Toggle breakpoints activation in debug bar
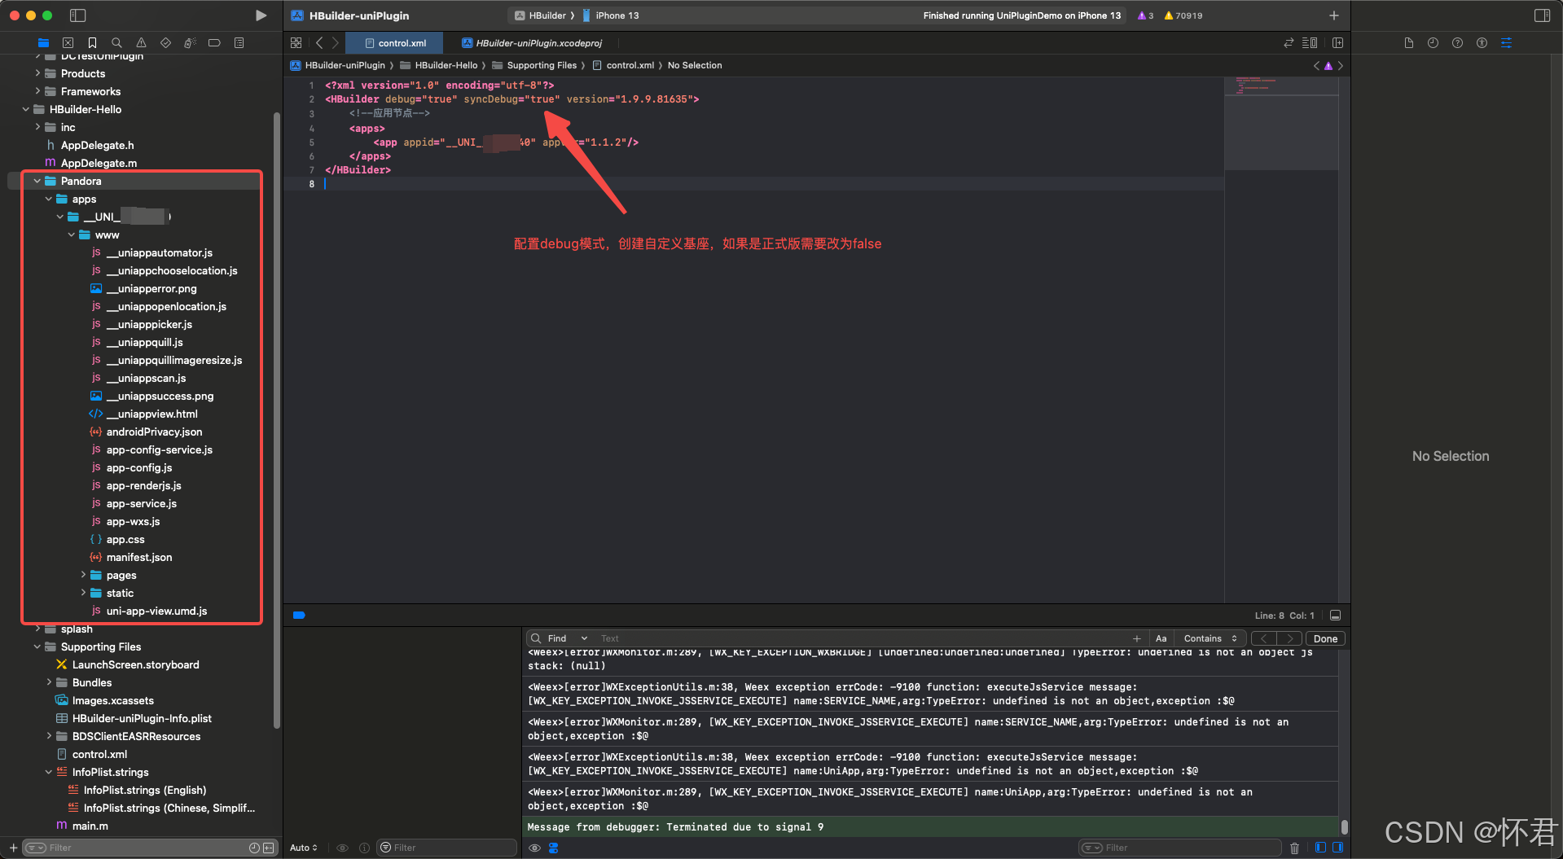Screen dimensions: 1563x859 point(298,615)
